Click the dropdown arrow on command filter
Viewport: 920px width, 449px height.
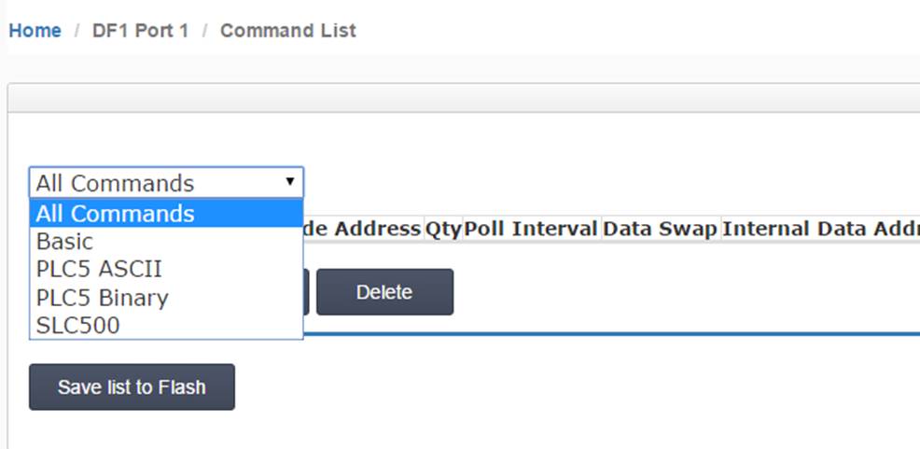[x=290, y=181]
